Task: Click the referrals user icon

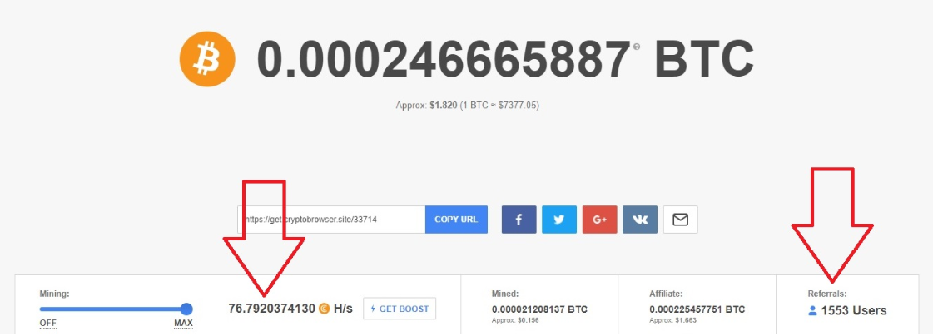Action: (812, 310)
